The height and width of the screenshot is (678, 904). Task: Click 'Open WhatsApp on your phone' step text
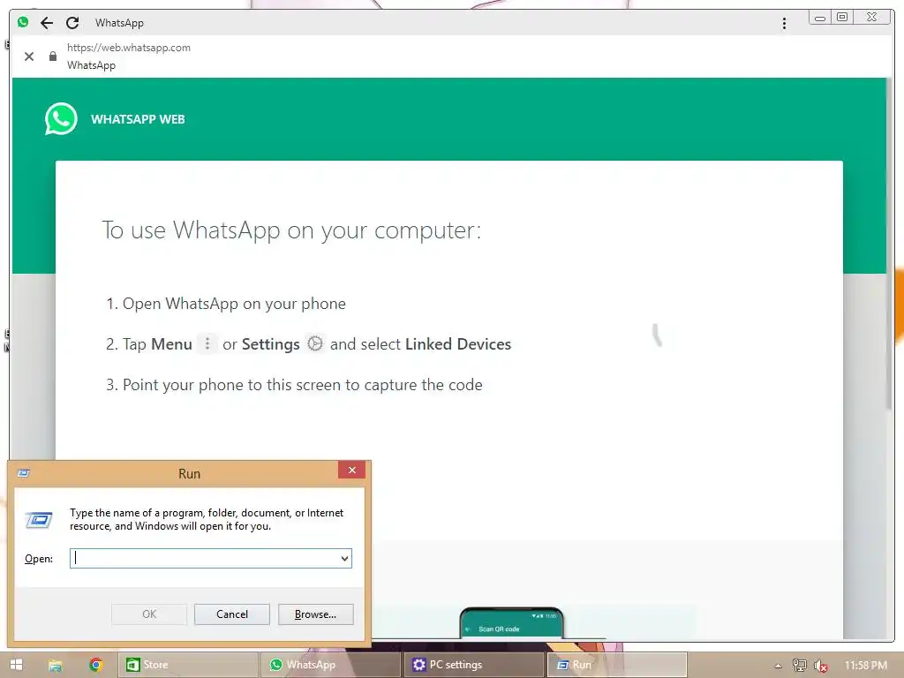234,304
